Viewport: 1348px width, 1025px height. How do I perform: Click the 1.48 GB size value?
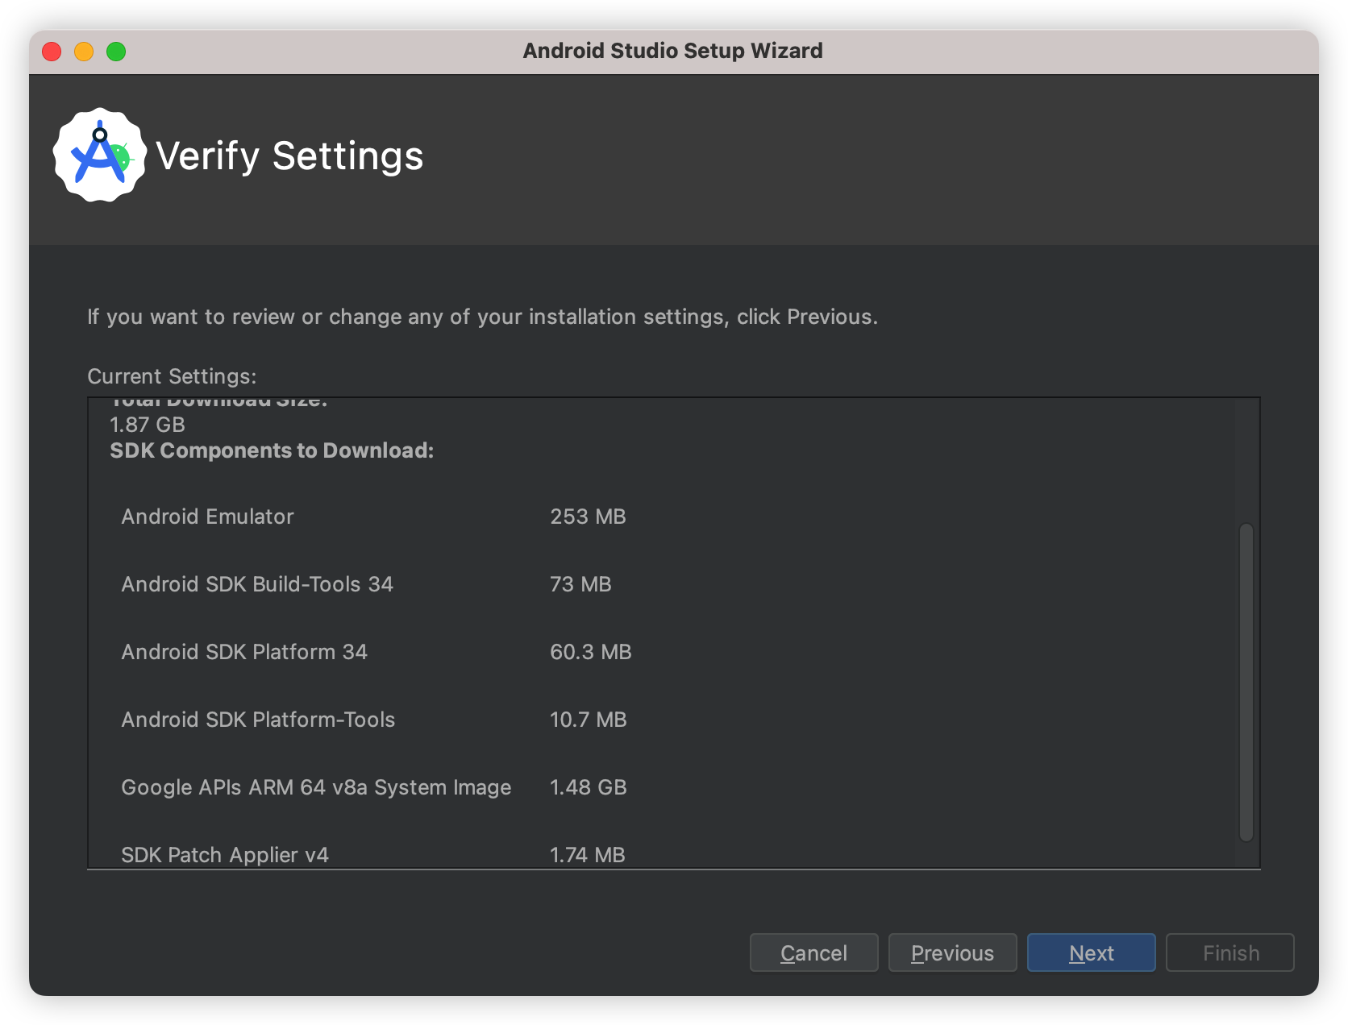pyautogui.click(x=589, y=787)
